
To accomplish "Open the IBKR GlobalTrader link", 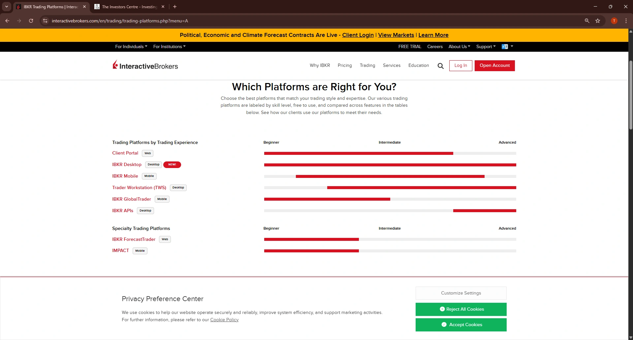I will pos(132,199).
